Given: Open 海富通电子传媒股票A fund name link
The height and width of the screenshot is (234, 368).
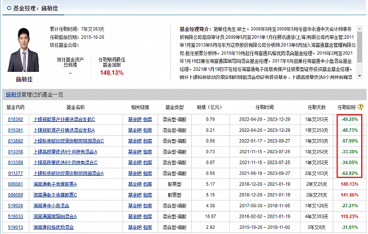Looking at the screenshot, I should coord(55,184).
